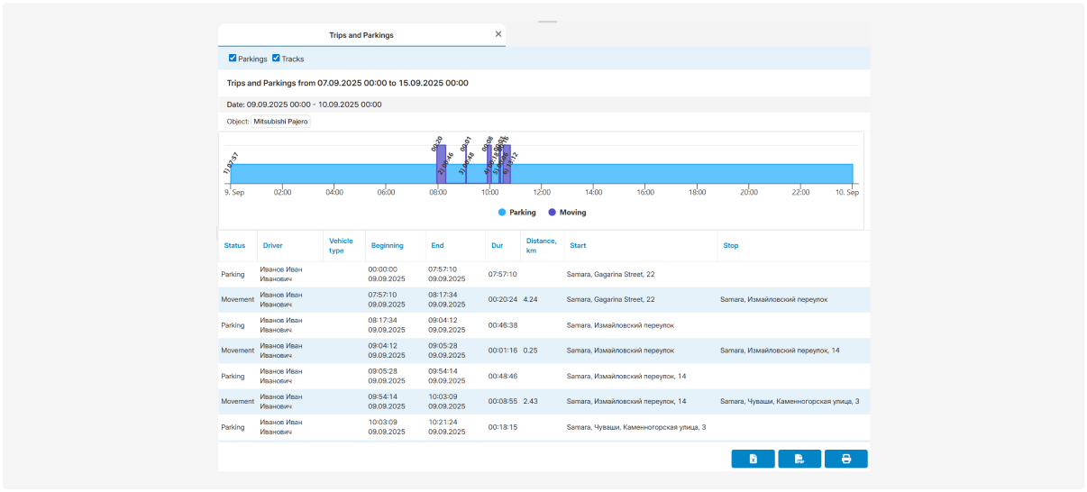This screenshot has height=492, width=1087.
Task: Click the Dur column header
Action: point(496,245)
